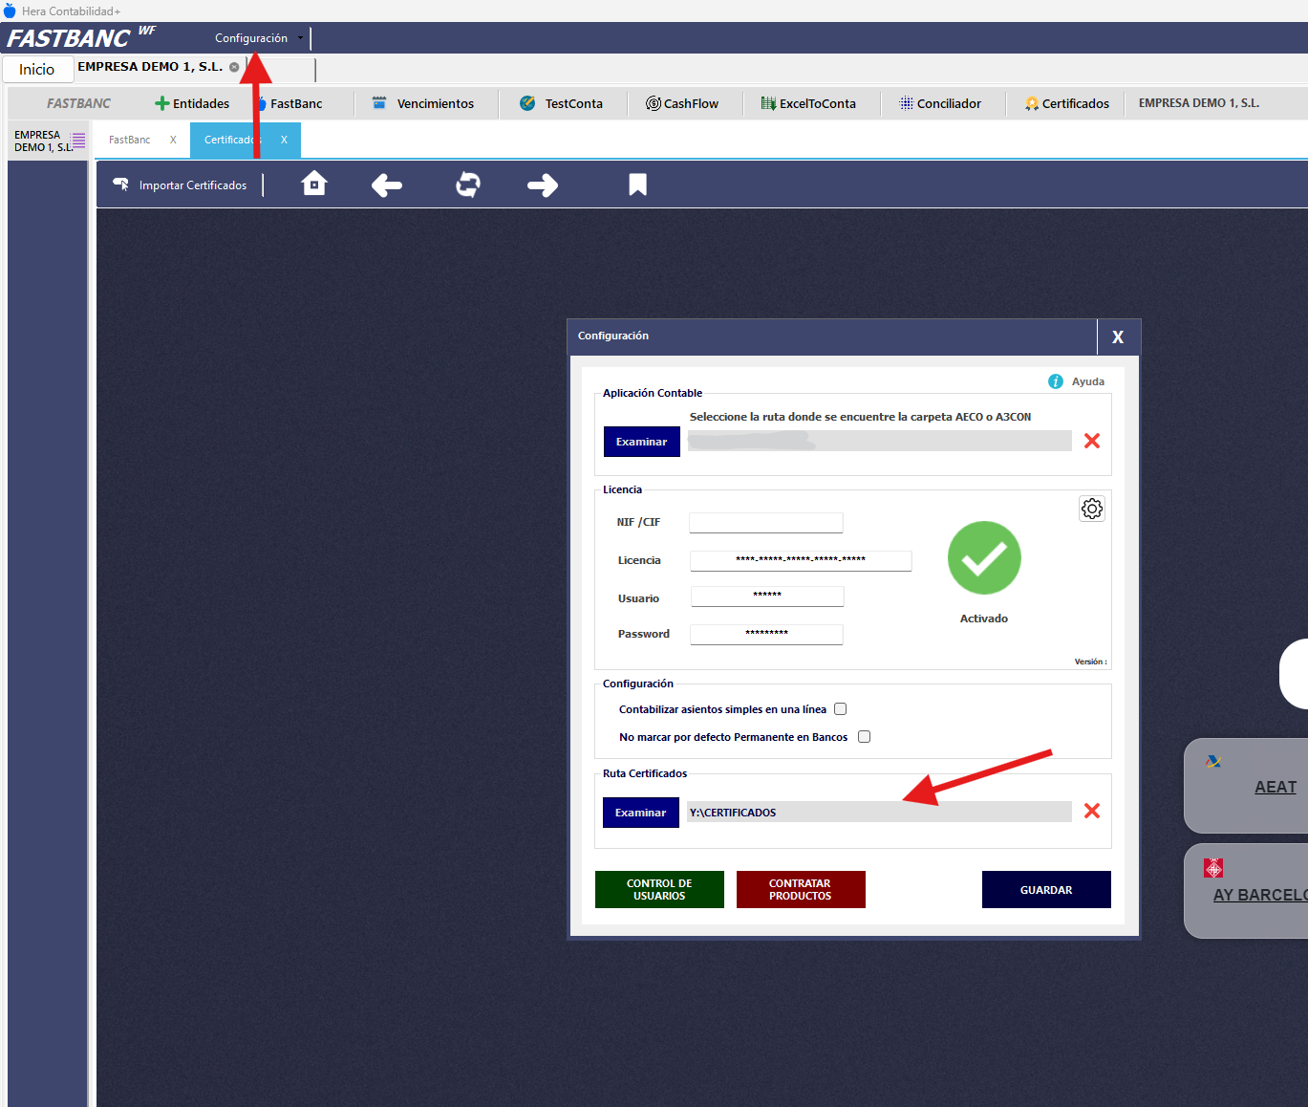Navigate back with the left arrow icon
This screenshot has width=1308, height=1107.
click(x=387, y=184)
